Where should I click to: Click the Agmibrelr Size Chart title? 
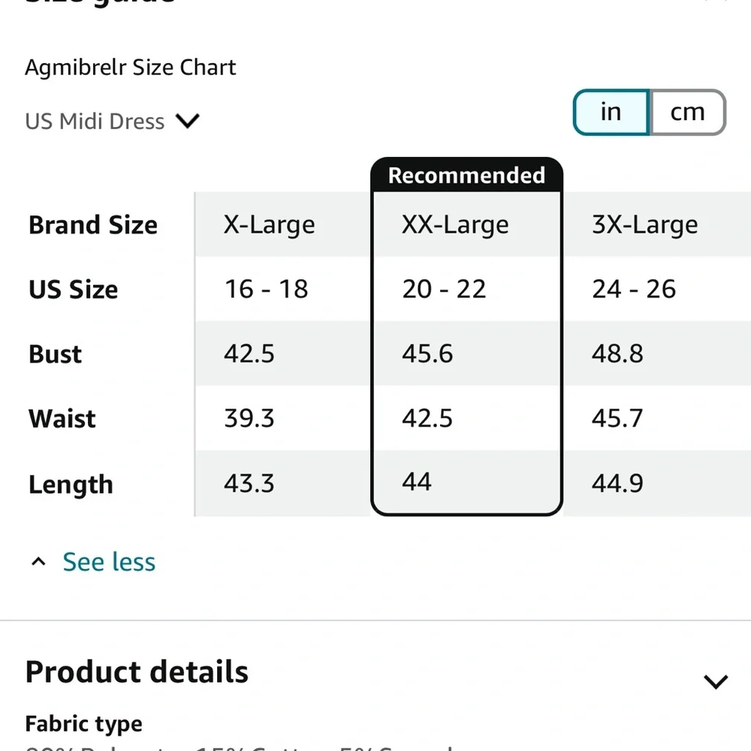131,68
